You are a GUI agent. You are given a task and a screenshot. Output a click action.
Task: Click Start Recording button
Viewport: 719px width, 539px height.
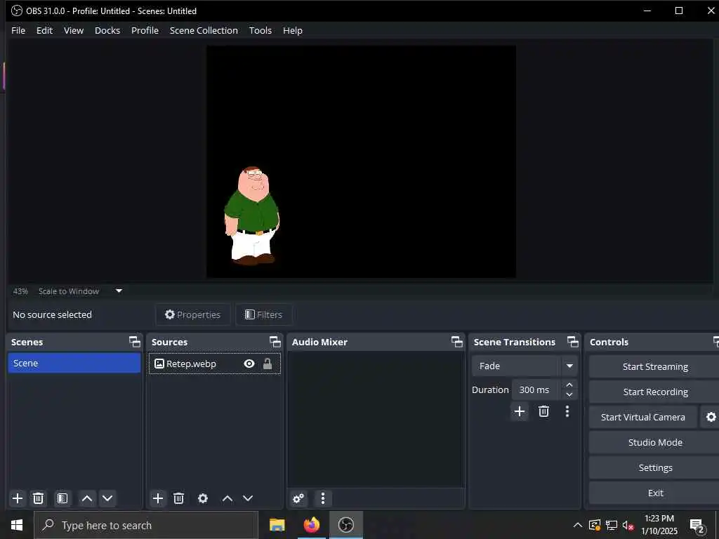[x=654, y=392]
